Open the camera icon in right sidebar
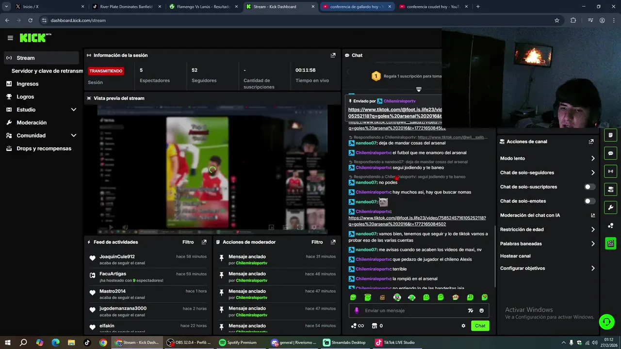 (610, 189)
